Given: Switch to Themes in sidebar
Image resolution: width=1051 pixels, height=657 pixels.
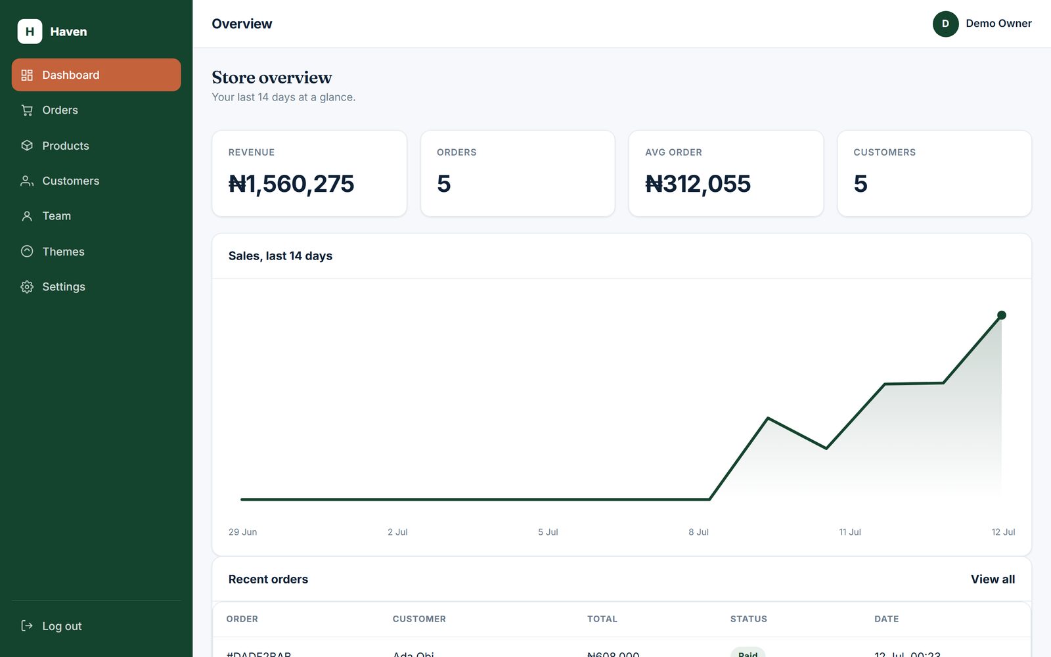Looking at the screenshot, I should click(x=96, y=251).
